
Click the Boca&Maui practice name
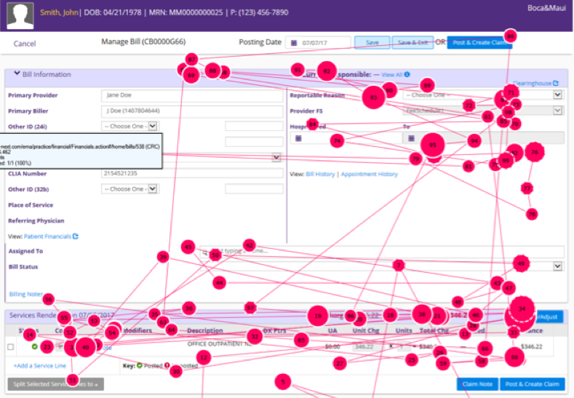pyautogui.click(x=546, y=8)
